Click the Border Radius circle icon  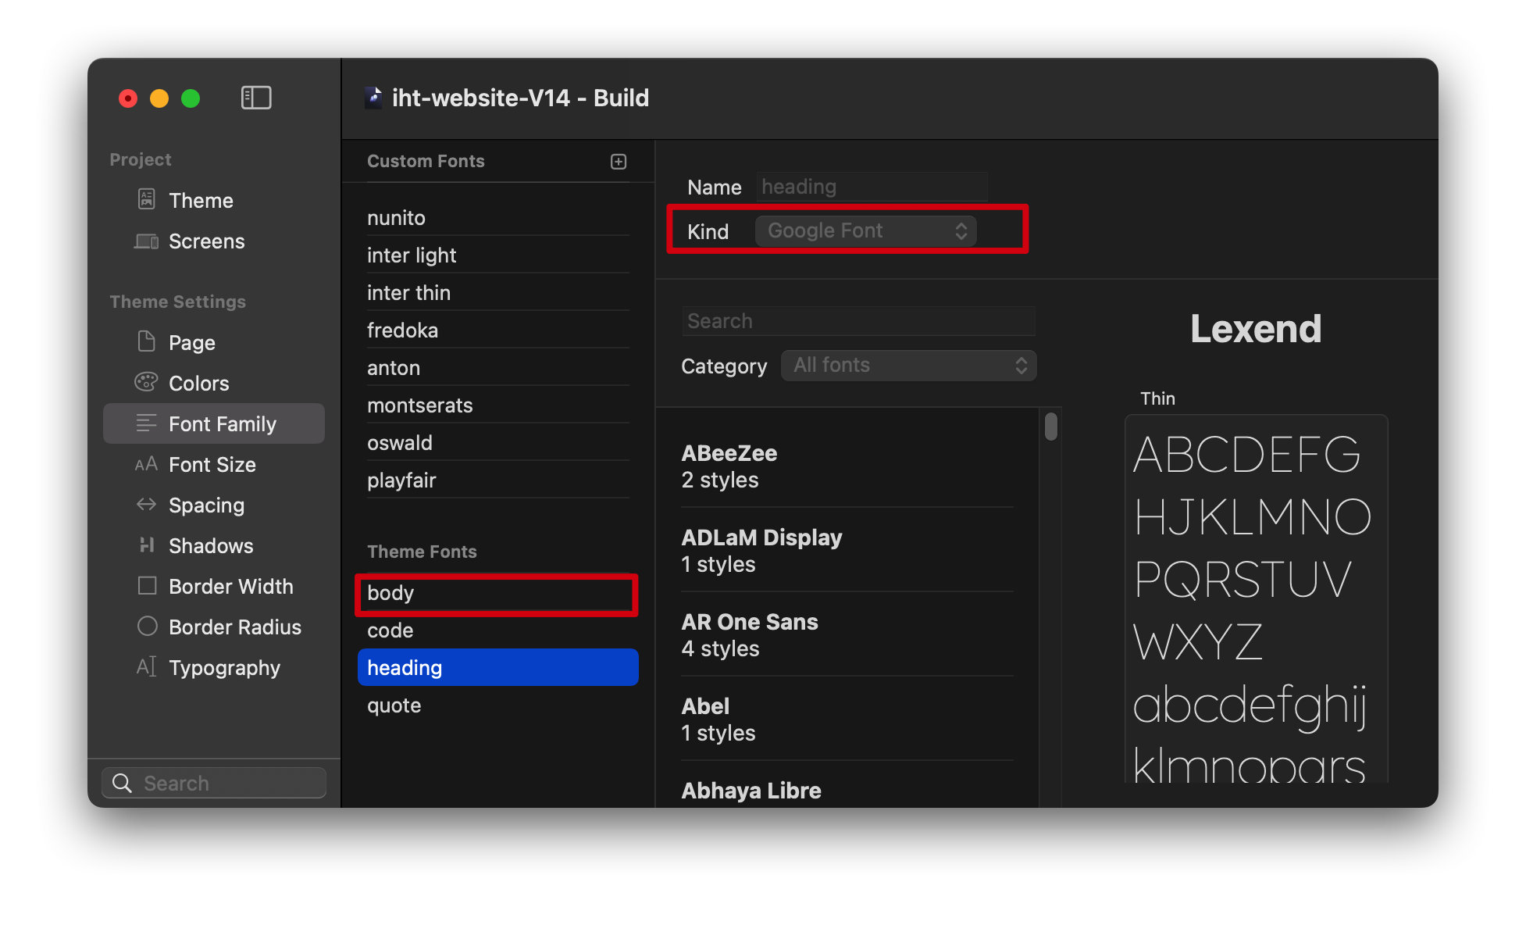tap(147, 626)
